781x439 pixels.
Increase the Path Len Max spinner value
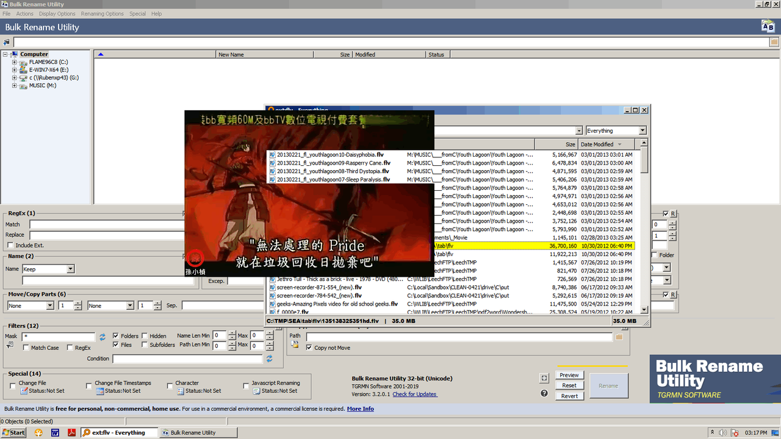[x=270, y=343]
